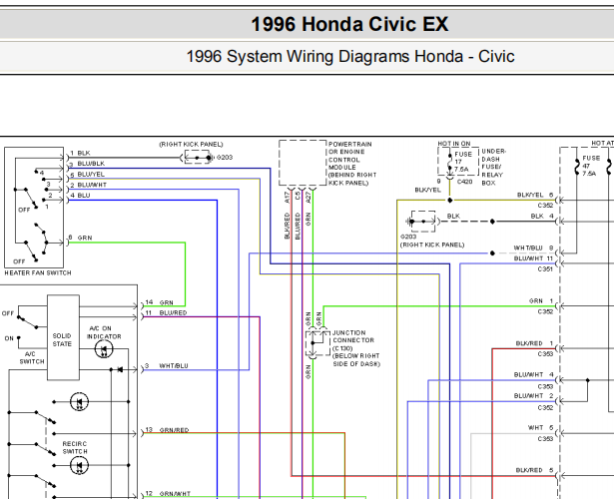
Task: Select the "A17" pin label
Action: [287, 197]
